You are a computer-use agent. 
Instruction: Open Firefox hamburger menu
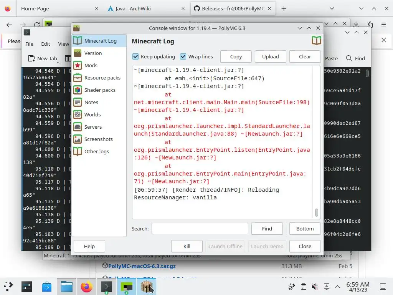pyautogui.click(x=384, y=24)
